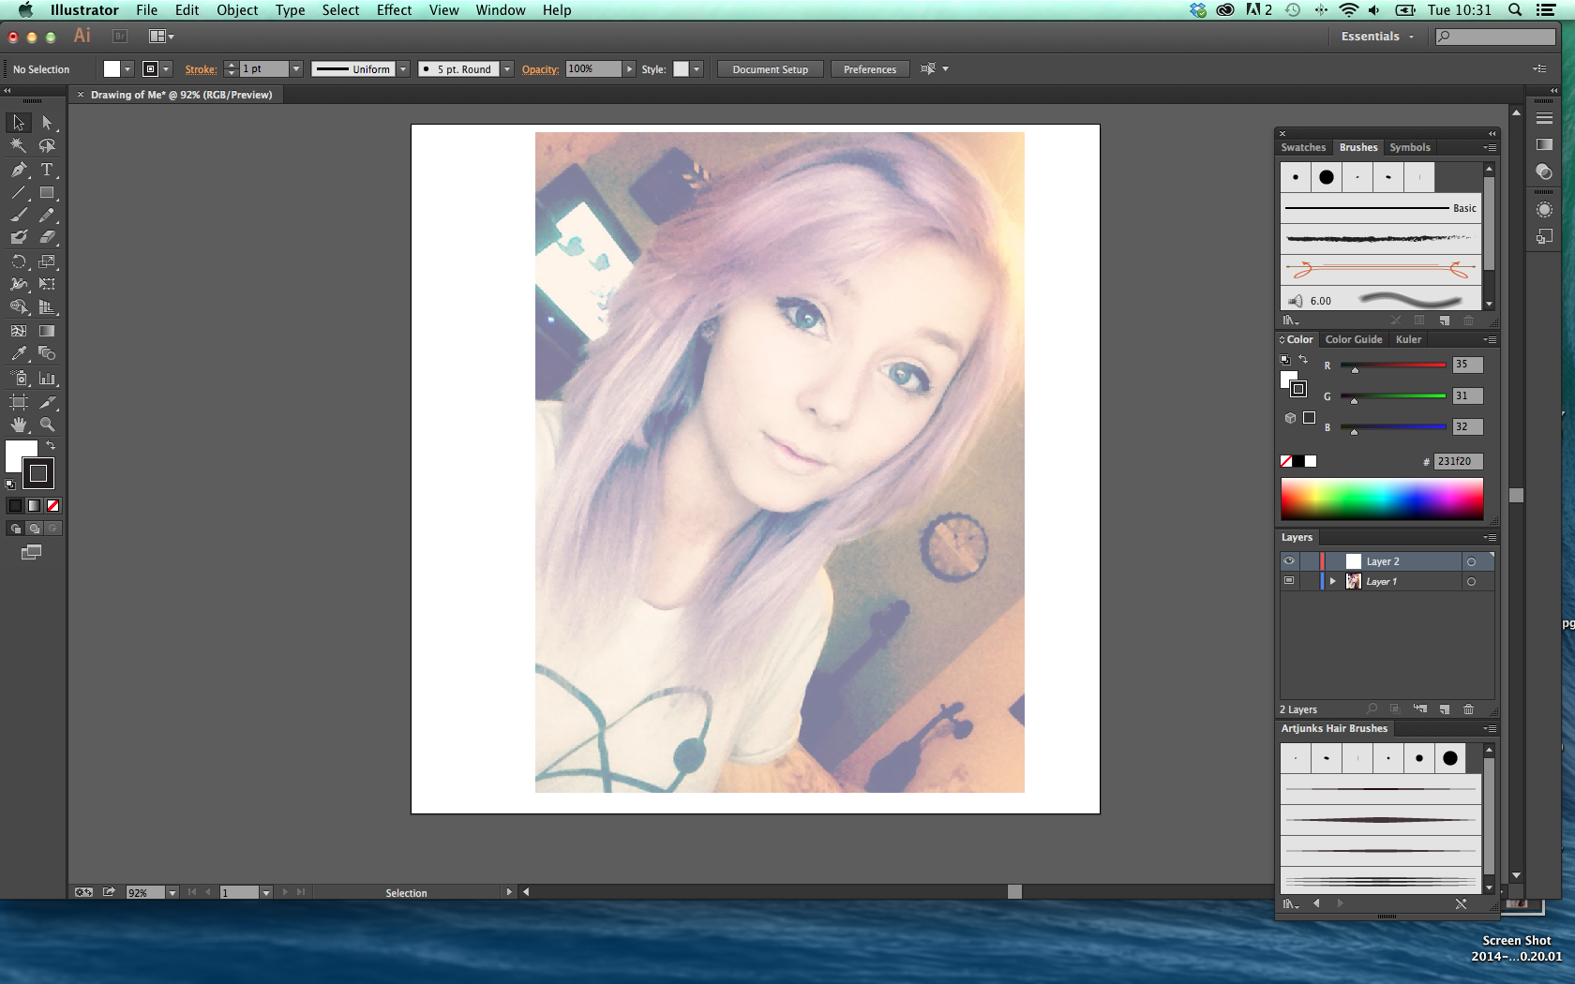The image size is (1575, 984).
Task: Select the Gradient tool
Action: coord(47,331)
